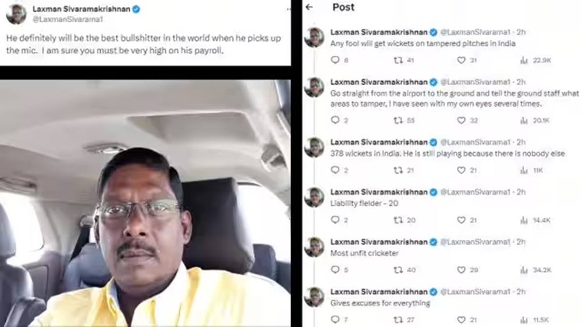Open the more options menu on the left tweet
582x327 pixels.
[x=289, y=9]
